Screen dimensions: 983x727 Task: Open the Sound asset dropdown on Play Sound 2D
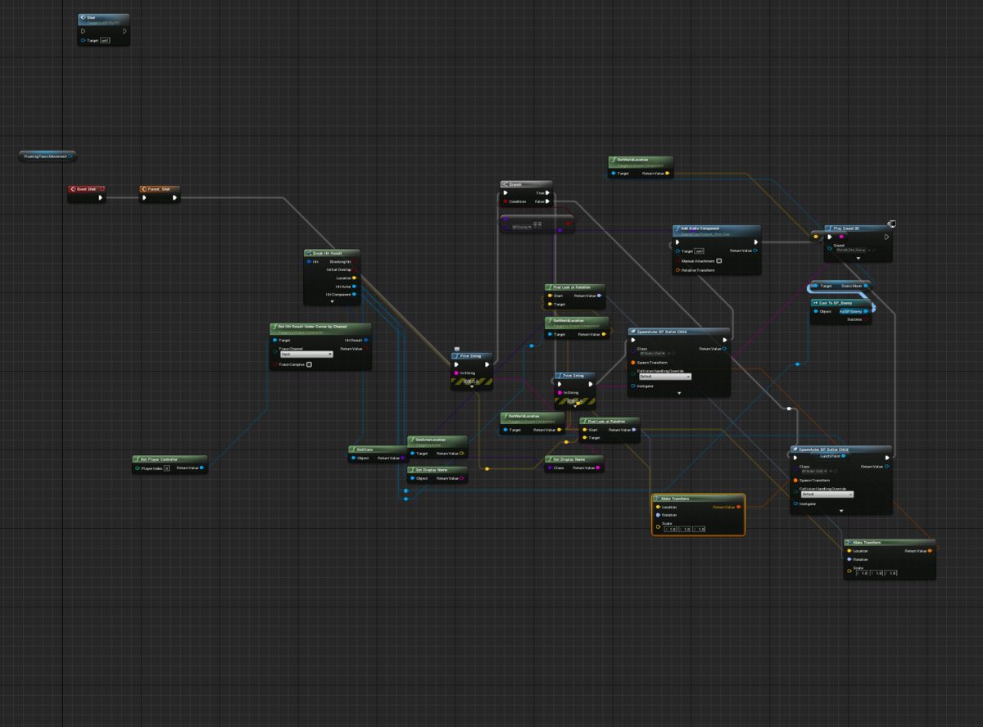(x=852, y=250)
